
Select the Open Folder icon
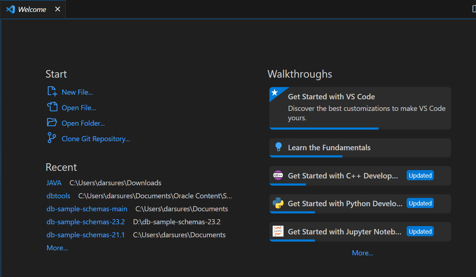click(x=52, y=122)
